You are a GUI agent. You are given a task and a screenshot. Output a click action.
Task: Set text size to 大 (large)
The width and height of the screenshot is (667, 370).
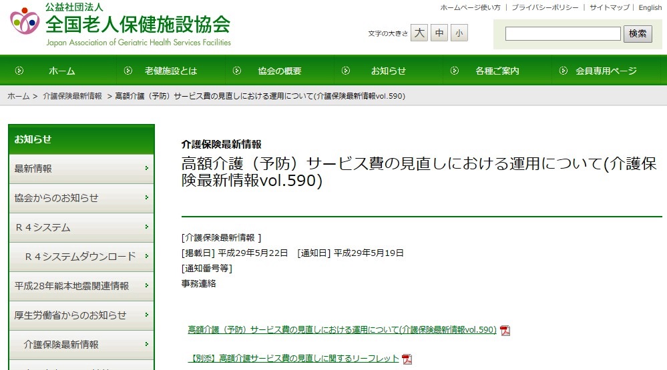tap(419, 33)
